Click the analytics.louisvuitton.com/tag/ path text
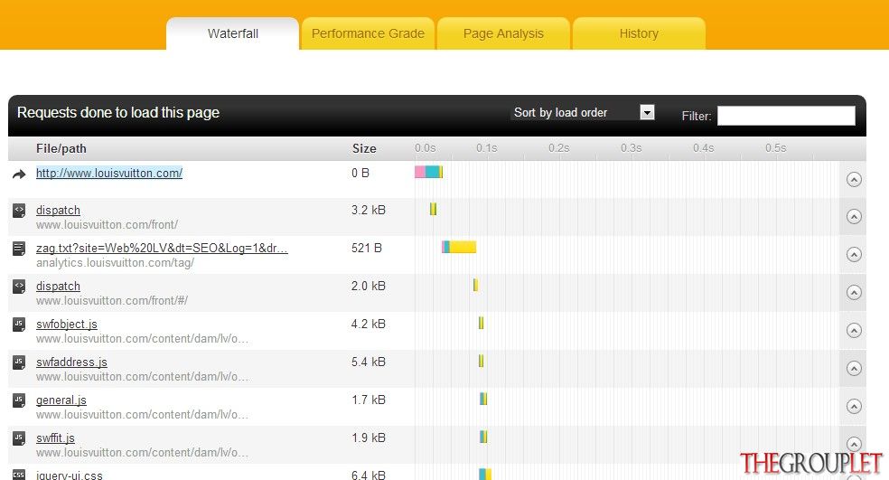Image resolution: width=889 pixels, height=480 pixels. coord(115,263)
